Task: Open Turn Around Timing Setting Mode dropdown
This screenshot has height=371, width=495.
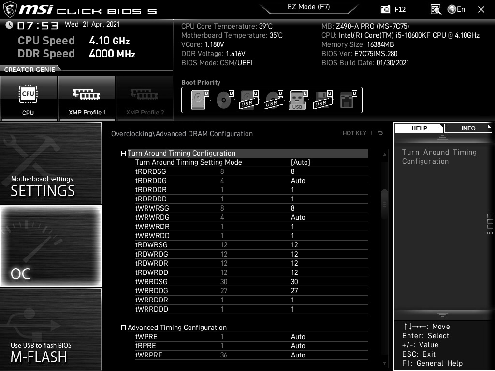Action: (x=301, y=162)
